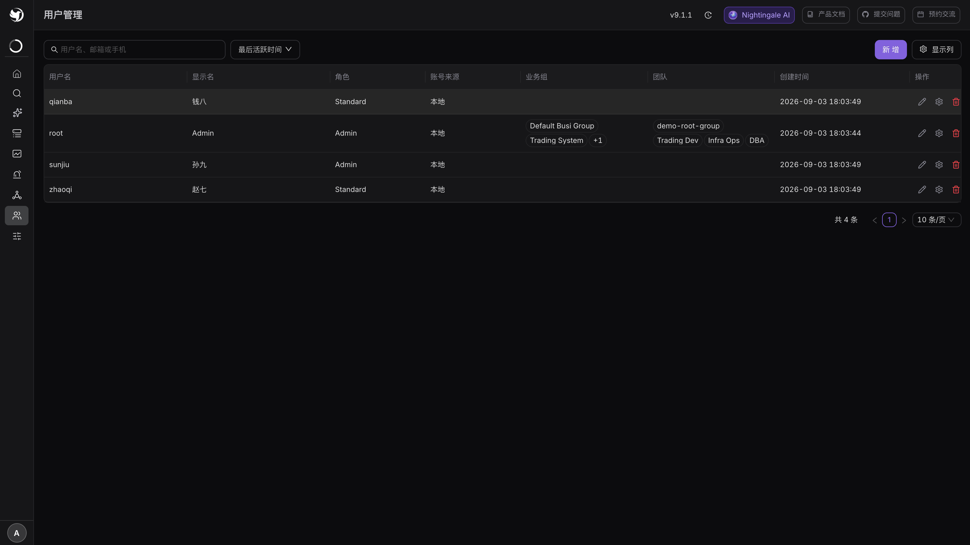Open the alert siren sidebar icon
Image resolution: width=970 pixels, height=545 pixels.
point(17,174)
